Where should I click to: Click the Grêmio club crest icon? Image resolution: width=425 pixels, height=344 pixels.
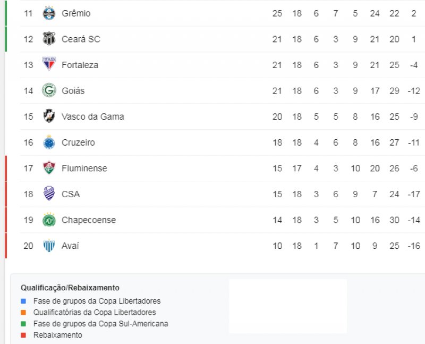[x=49, y=13]
